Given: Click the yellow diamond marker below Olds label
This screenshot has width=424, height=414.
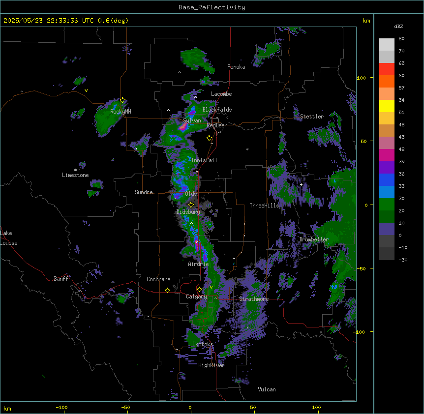Looking at the screenshot, I should (191, 205).
